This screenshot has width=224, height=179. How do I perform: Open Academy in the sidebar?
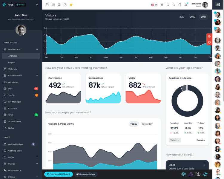pos(21,82)
